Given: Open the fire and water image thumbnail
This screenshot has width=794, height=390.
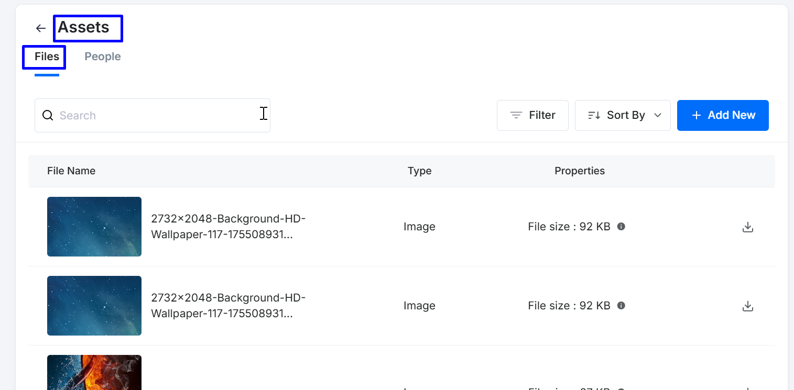Looking at the screenshot, I should click(94, 373).
